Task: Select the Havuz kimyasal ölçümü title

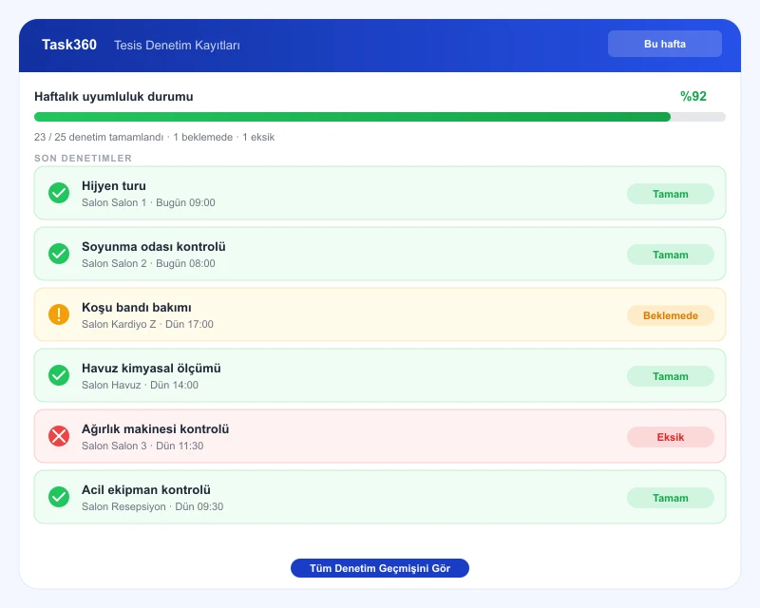Action: click(151, 368)
